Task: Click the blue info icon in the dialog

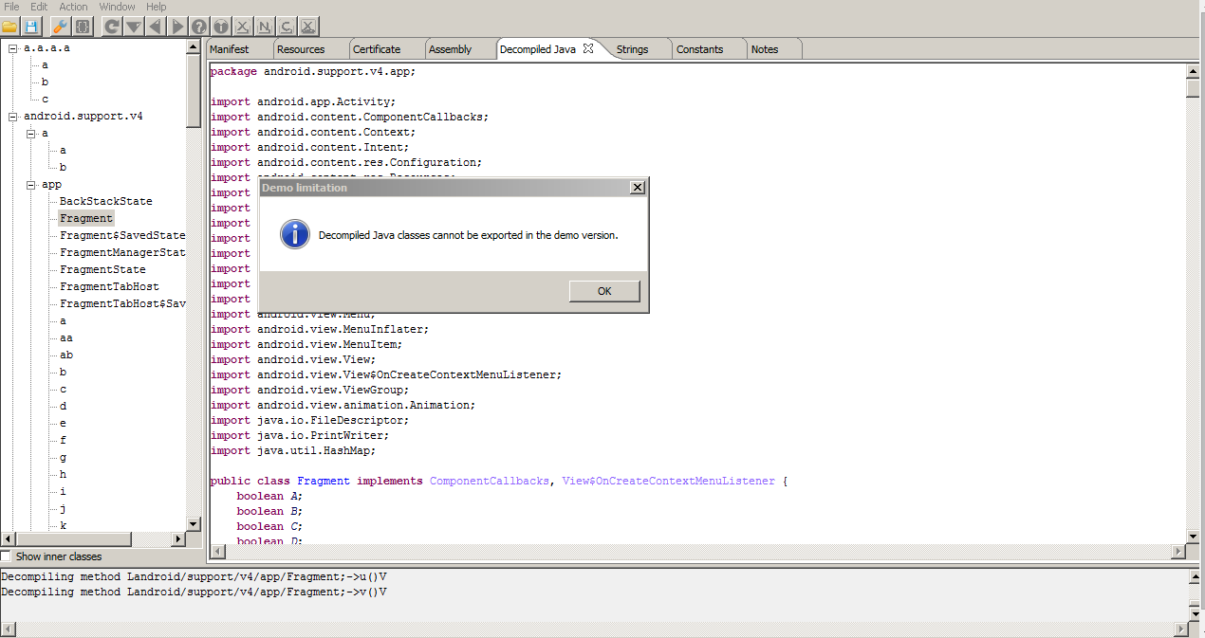Action: 295,234
